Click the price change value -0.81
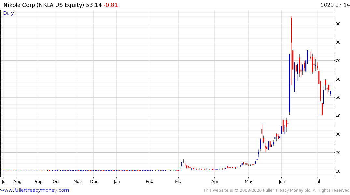 pos(110,5)
